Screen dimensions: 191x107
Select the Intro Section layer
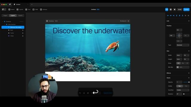(13, 24)
